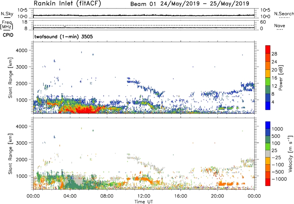Click the velocity panel 'Slant Range [km]' label
294x204 pixels.
(10, 154)
